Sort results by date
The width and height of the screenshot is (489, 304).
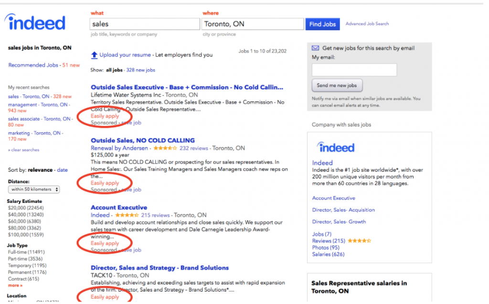coord(63,170)
